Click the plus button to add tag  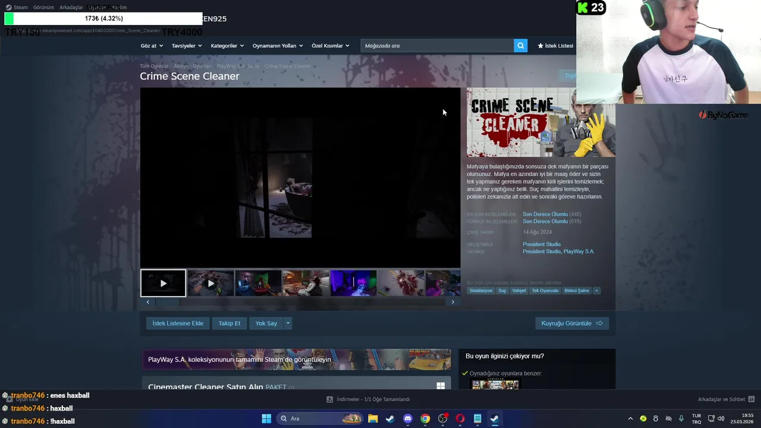pyautogui.click(x=596, y=291)
